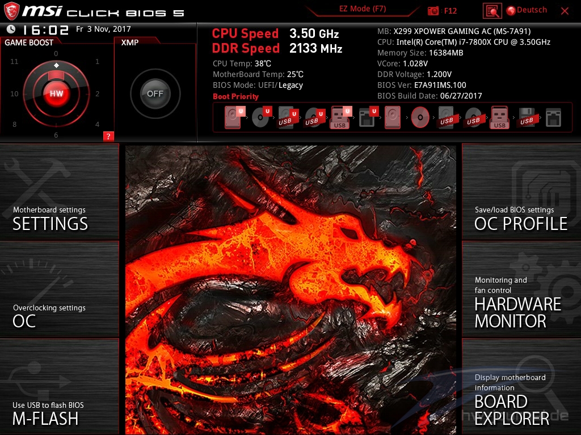Click the BIOS Ver E7A91IMS.100 line
This screenshot has height=435, width=581.
(422, 85)
